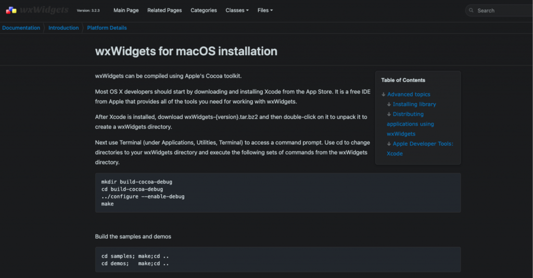Click the cd demos; make;cd .. line
Screen dimensions: 533x278
pos(135,263)
